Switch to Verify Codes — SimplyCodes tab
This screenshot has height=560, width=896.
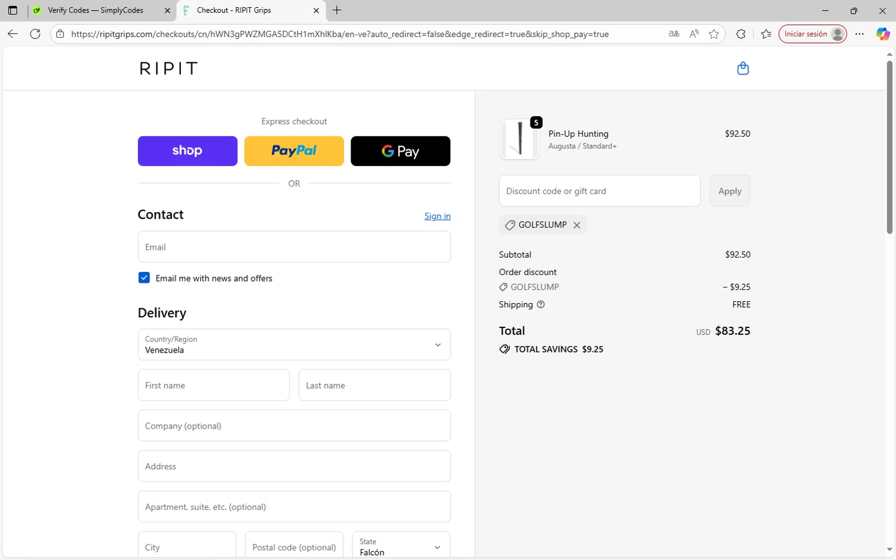point(102,10)
